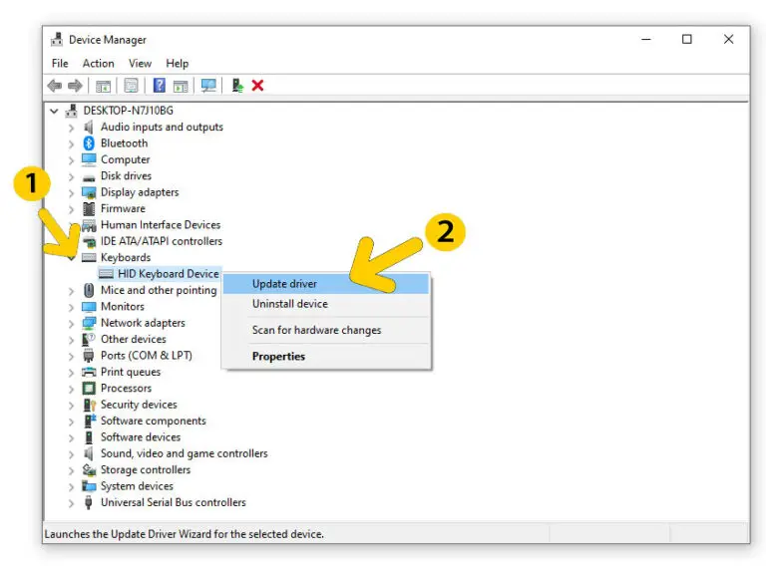
Task: Click the Audio inputs and outputs speaker icon
Action: click(89, 127)
